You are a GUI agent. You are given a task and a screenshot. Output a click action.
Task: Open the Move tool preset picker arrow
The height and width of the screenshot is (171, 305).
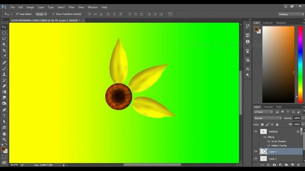tap(11, 14)
